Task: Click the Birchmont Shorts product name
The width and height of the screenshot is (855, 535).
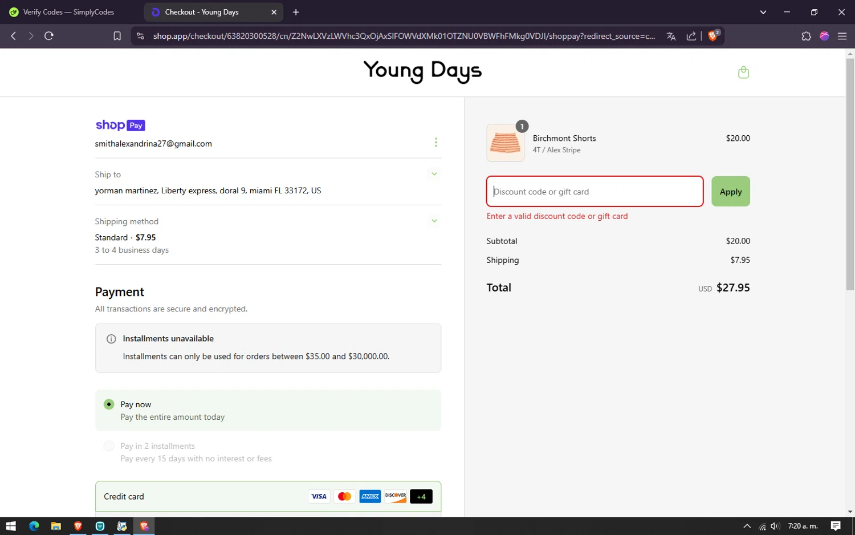Action: click(564, 138)
